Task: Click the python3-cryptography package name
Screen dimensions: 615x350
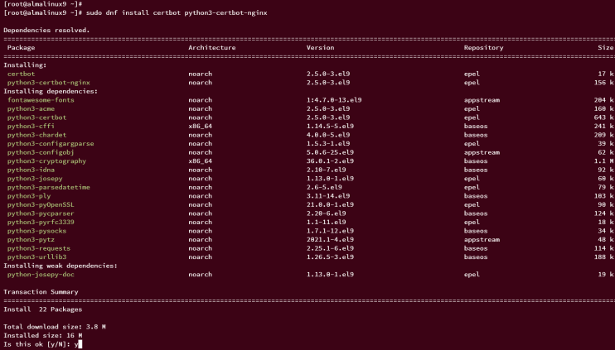Action: 46,161
